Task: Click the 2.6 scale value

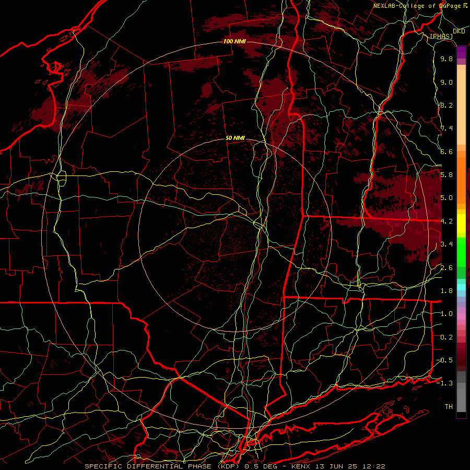Action: 446,268
